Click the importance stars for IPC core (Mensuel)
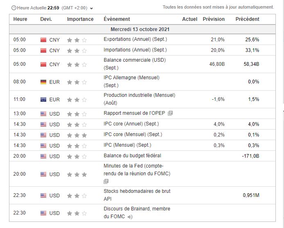 point(77,135)
